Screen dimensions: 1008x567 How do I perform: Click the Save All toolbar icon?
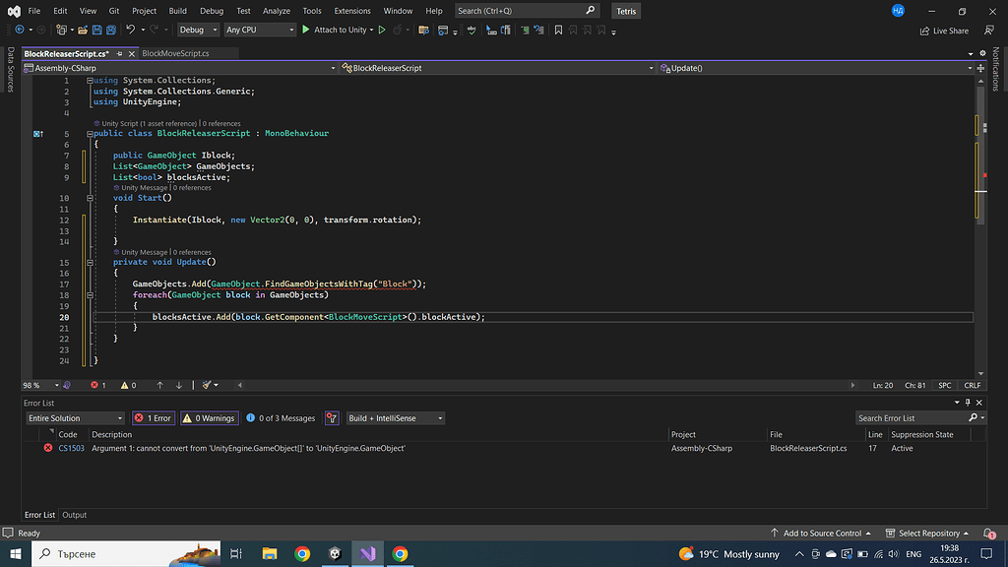[x=110, y=31]
